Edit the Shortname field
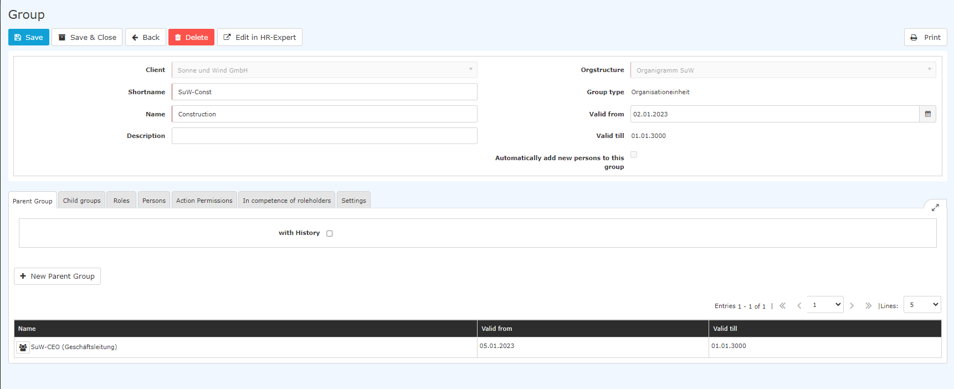954x389 pixels. pyautogui.click(x=325, y=92)
